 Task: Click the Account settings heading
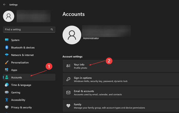coord(72,57)
